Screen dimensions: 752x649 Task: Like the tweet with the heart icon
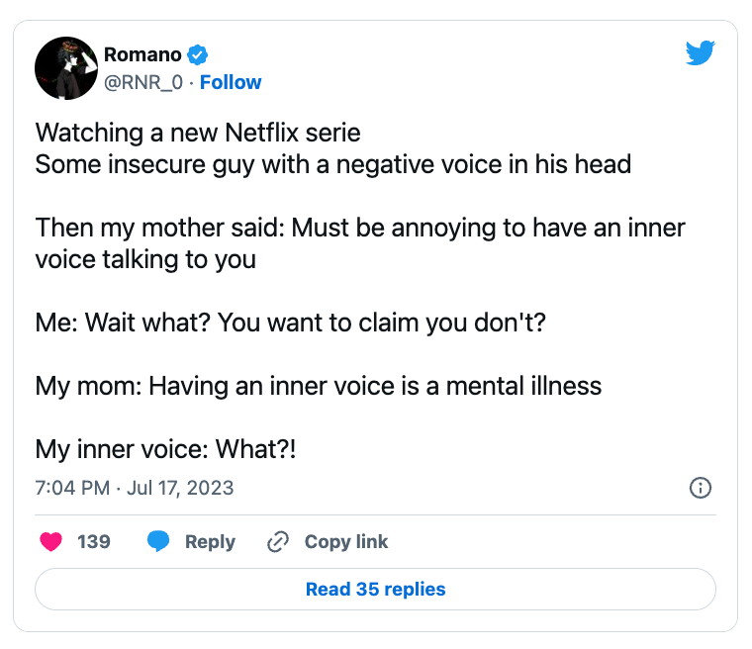pyautogui.click(x=51, y=541)
